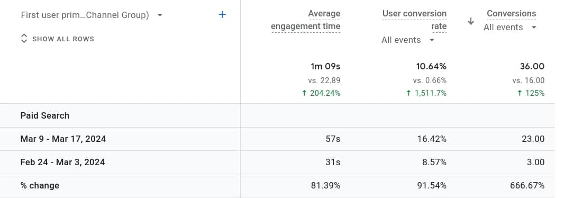Click the Conversions column header

(511, 14)
